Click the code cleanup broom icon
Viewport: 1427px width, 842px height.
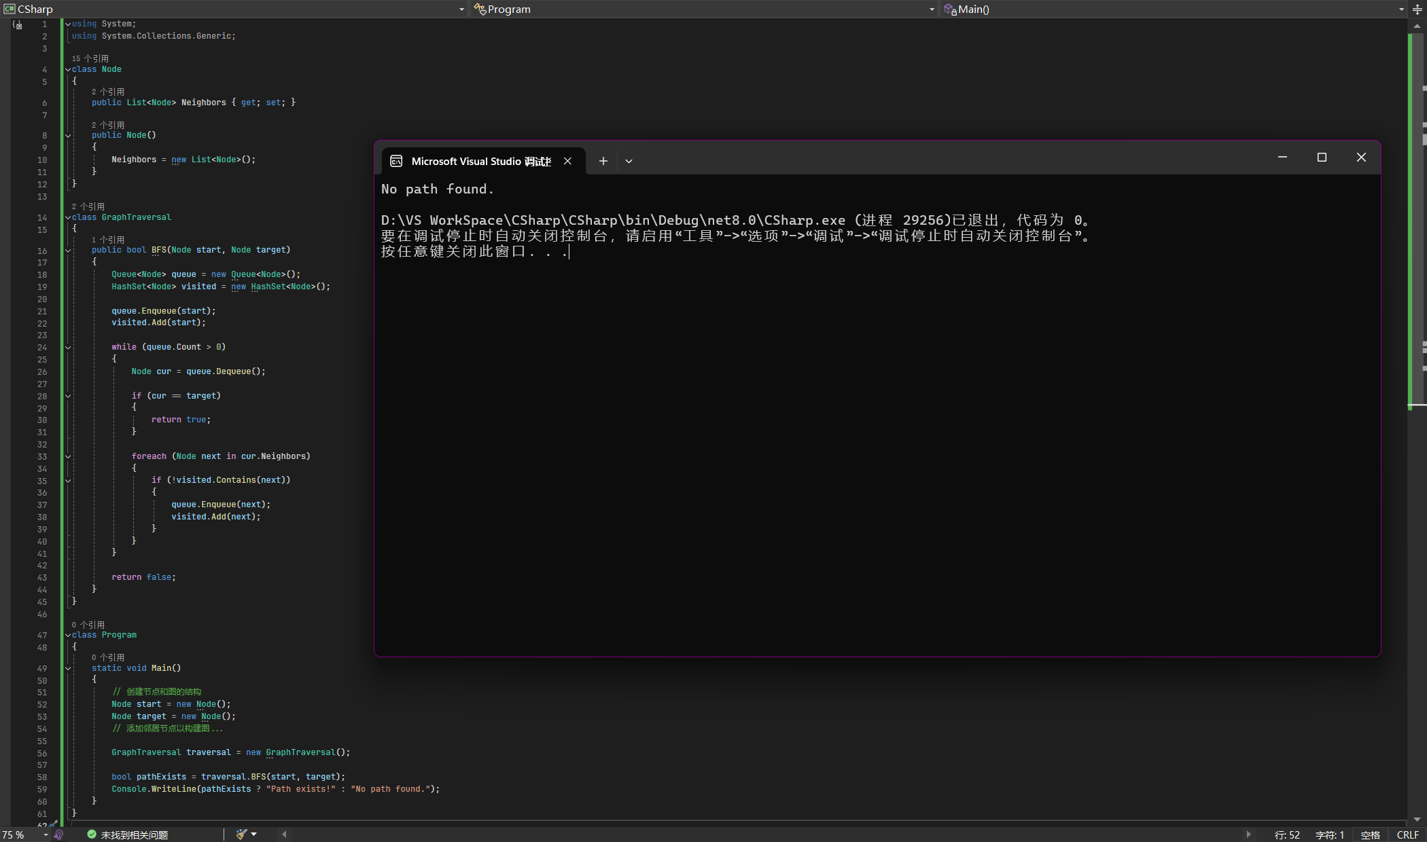coord(241,835)
